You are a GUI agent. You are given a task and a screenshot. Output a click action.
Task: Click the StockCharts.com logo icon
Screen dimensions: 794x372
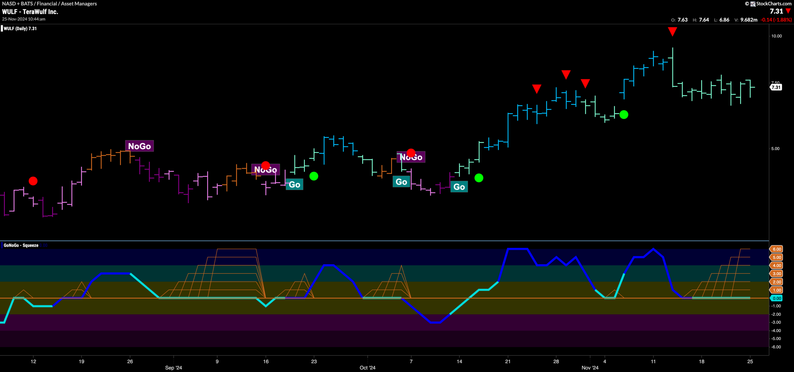753,4
